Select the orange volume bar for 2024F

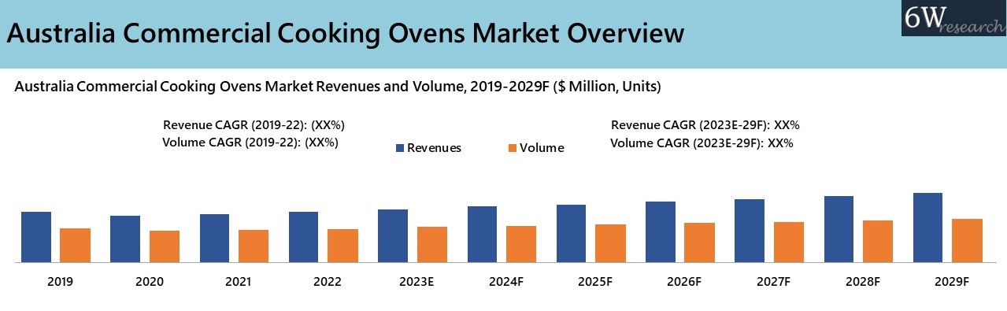click(521, 244)
